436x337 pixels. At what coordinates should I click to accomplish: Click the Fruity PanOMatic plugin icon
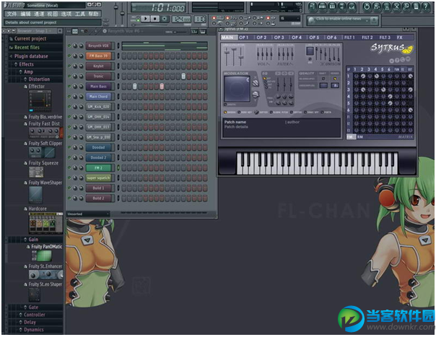click(x=42, y=255)
